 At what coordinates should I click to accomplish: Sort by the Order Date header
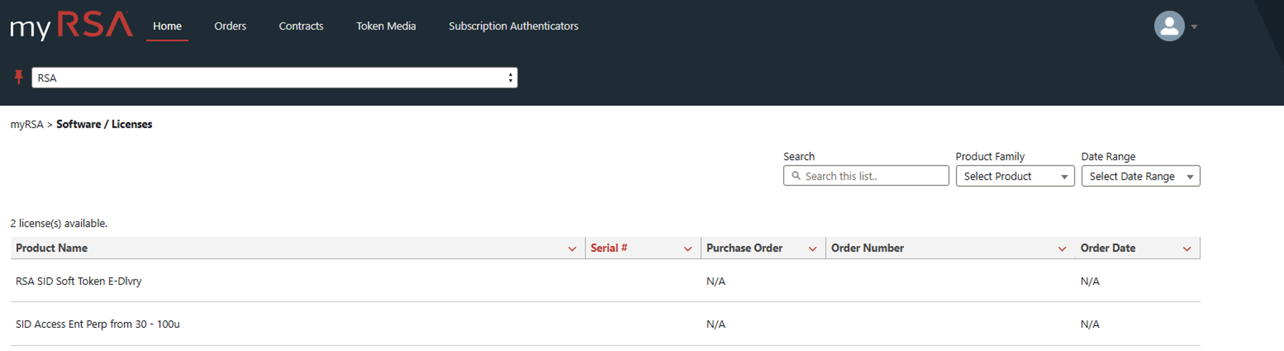(x=1107, y=248)
